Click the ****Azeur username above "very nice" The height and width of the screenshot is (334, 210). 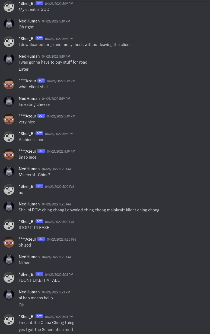27,116
